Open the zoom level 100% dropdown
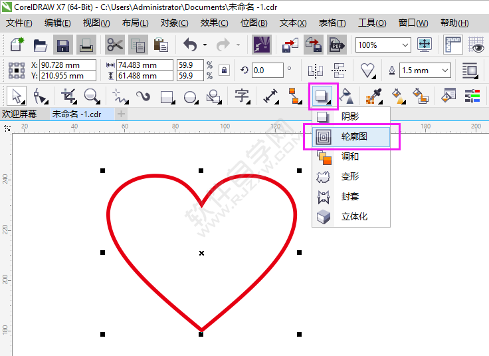The image size is (489, 356). [405, 45]
